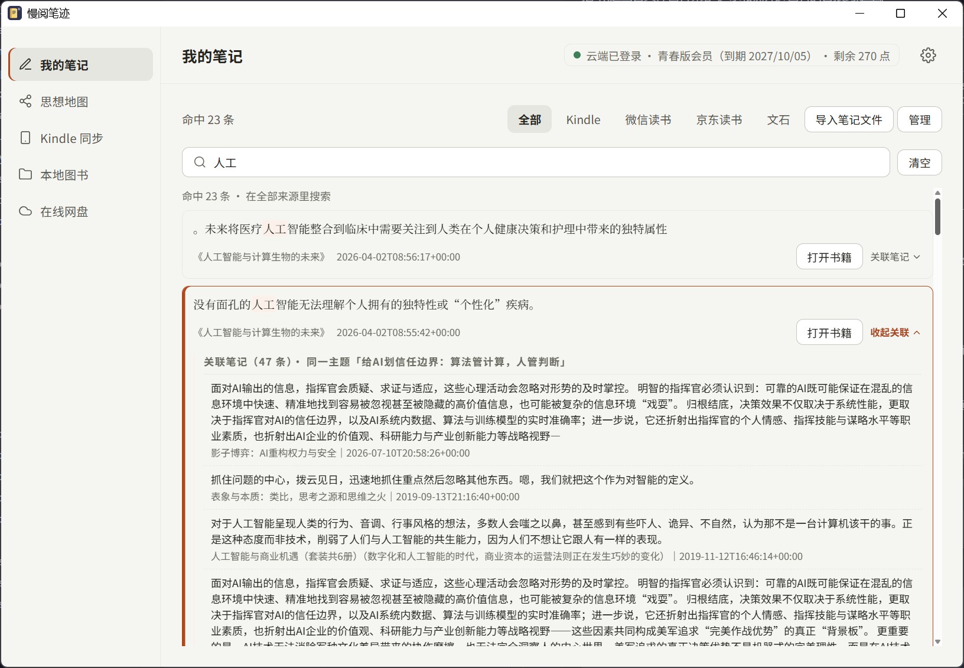Viewport: 964px width, 668px height.
Task: Click the green cloud login status dot
Action: coord(577,56)
